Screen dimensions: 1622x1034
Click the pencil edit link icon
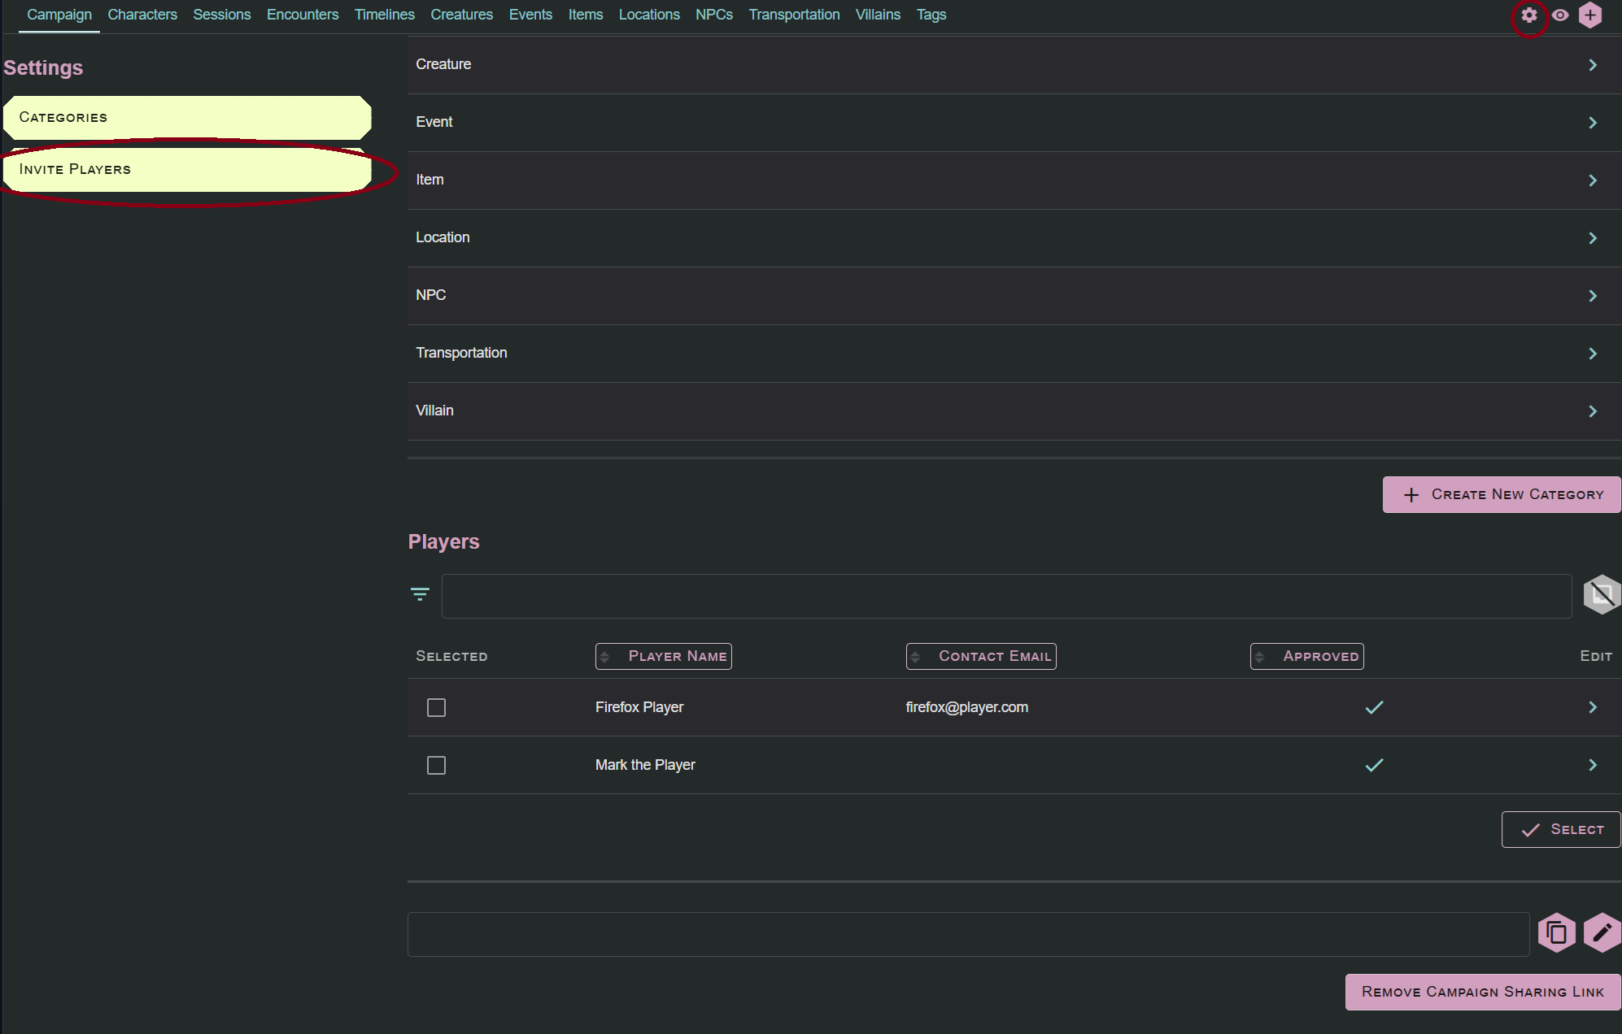[1602, 932]
